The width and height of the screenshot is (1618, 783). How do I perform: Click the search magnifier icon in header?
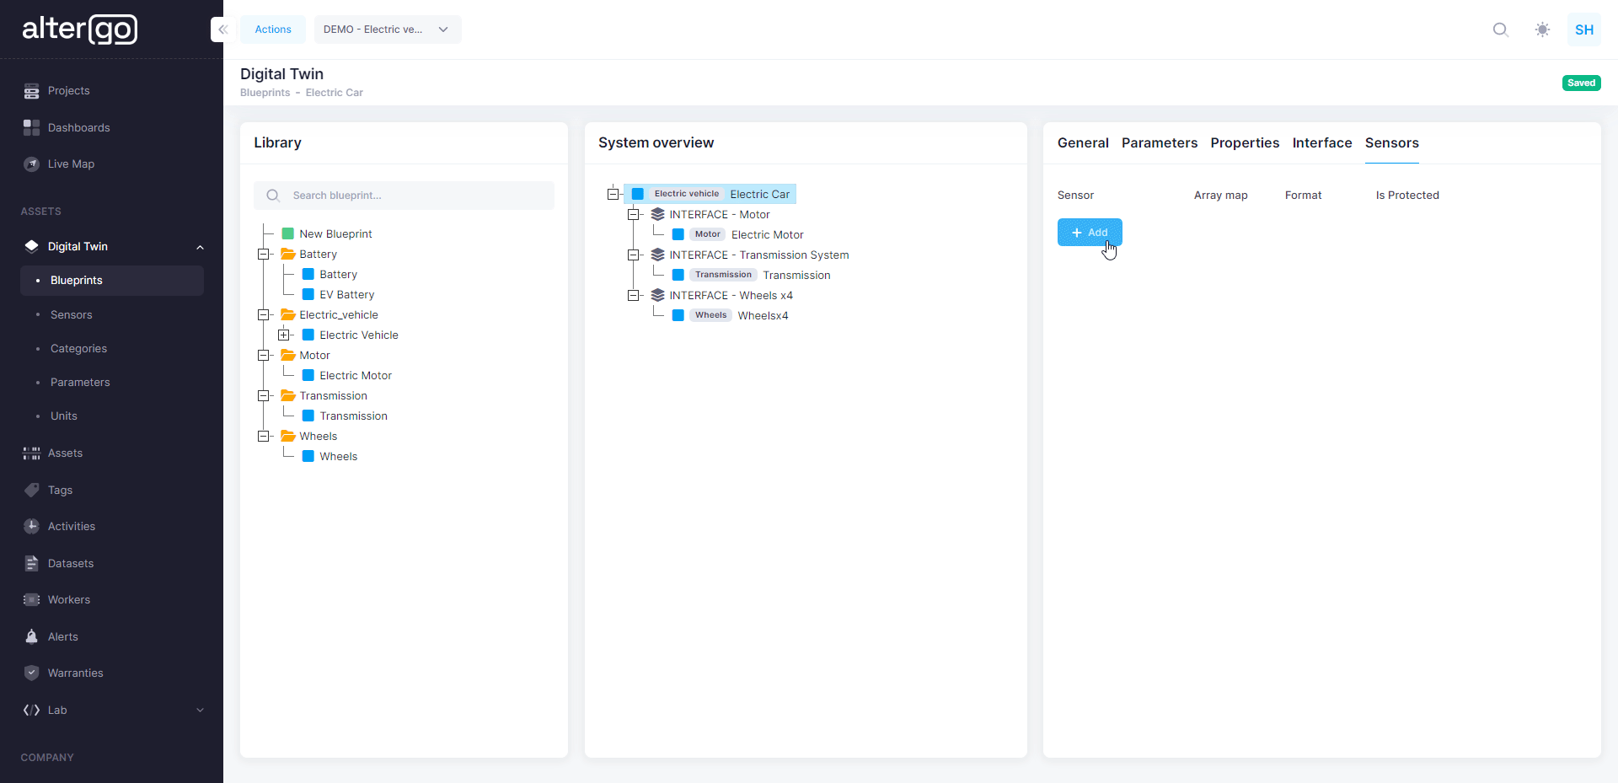coord(1500,29)
